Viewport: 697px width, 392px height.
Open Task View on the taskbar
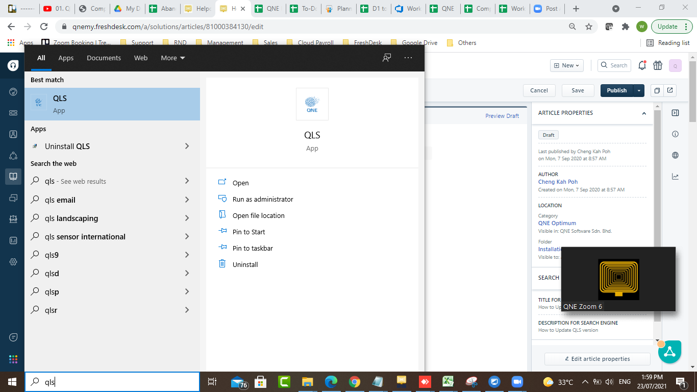213,382
